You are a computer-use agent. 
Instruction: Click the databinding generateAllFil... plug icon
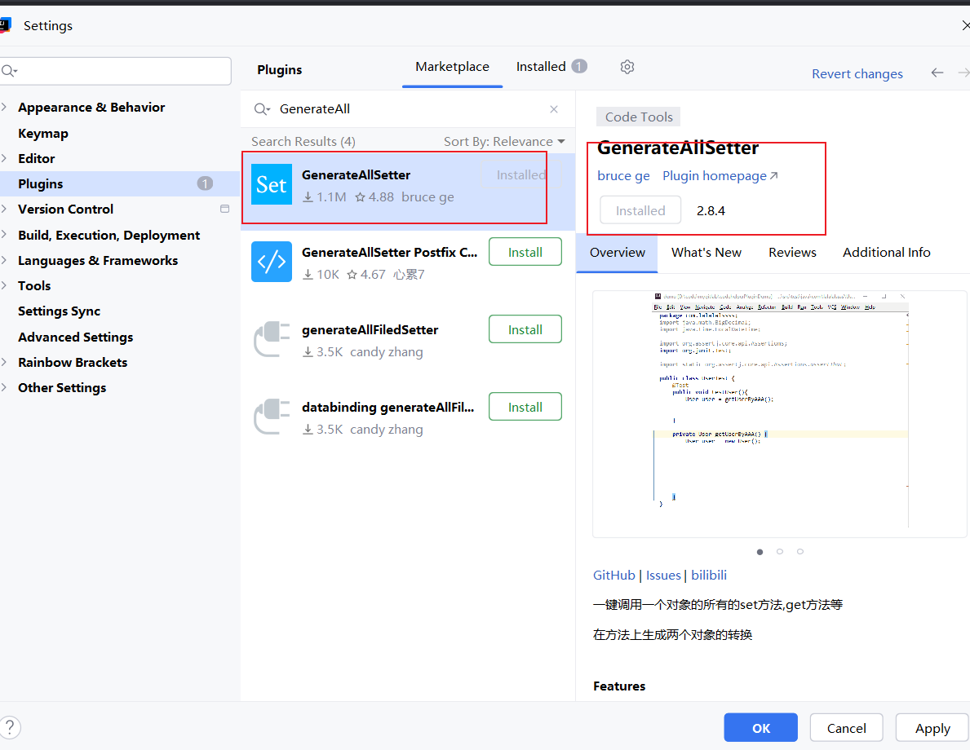[x=272, y=416]
